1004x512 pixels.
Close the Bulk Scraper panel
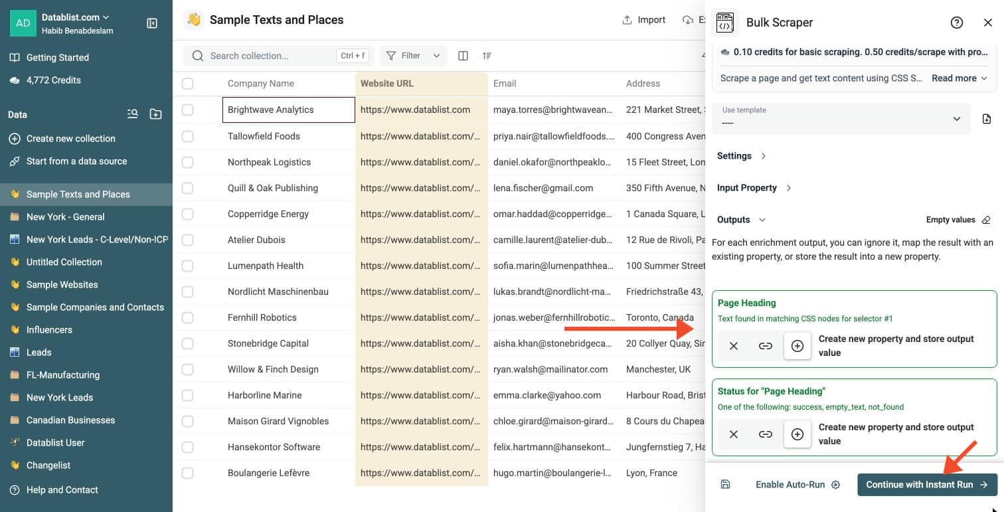[x=988, y=23]
